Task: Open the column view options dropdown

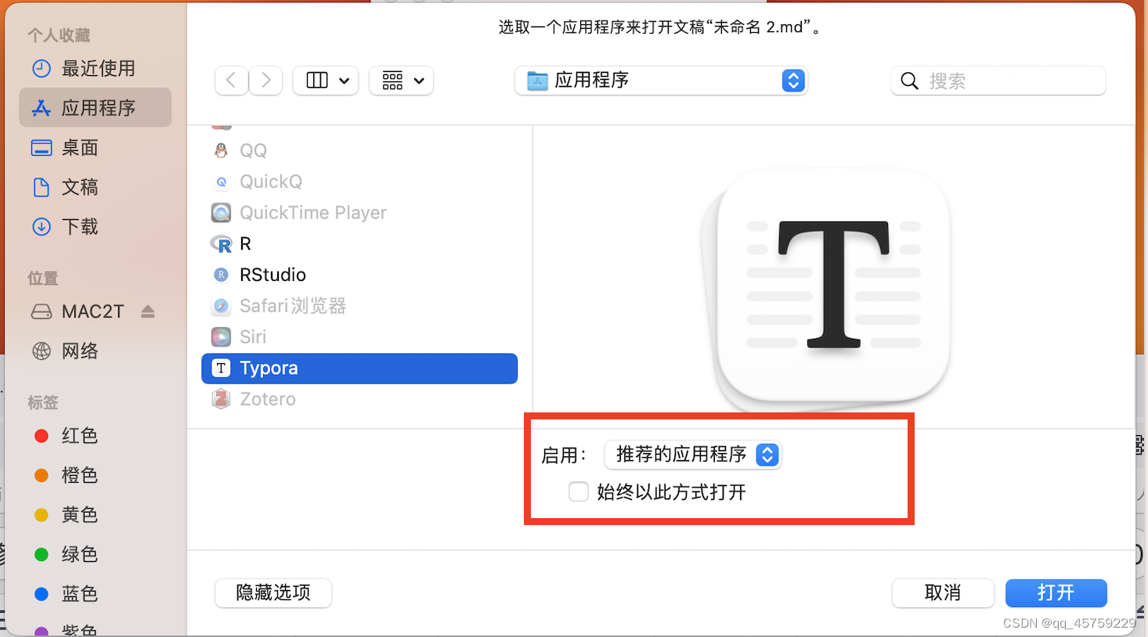Action: pyautogui.click(x=326, y=80)
